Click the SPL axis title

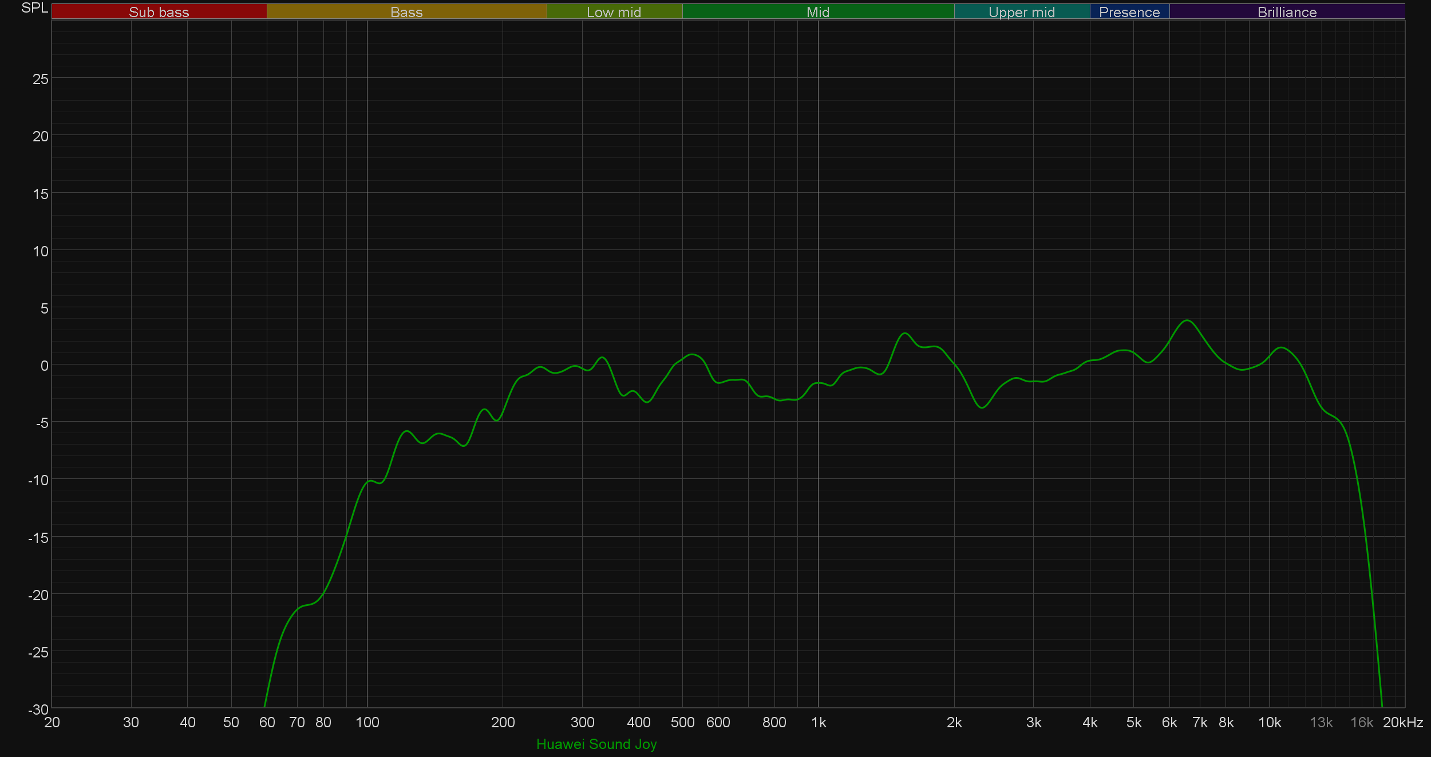pos(34,8)
